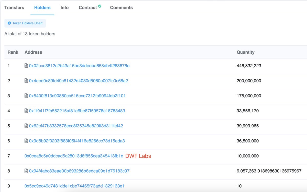Click the note icon beside rank 8 address

point(26,171)
